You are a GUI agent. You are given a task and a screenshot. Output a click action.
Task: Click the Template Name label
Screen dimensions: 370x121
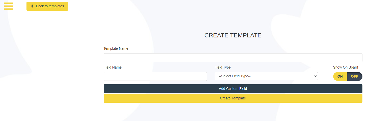pyautogui.click(x=116, y=48)
